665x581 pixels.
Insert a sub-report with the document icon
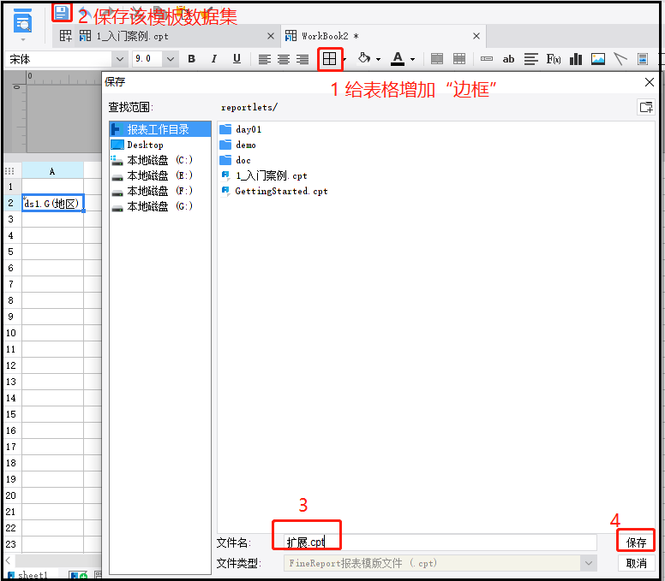pos(643,59)
